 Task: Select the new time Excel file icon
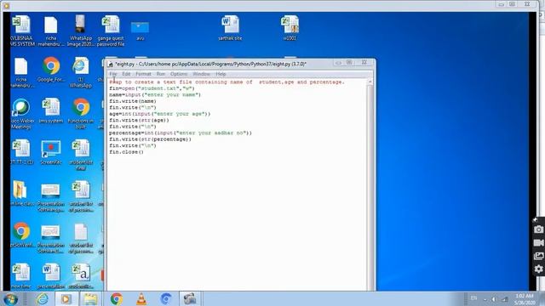(x=20, y=276)
